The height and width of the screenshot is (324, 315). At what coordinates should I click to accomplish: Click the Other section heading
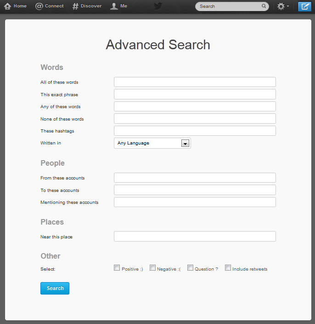51,256
